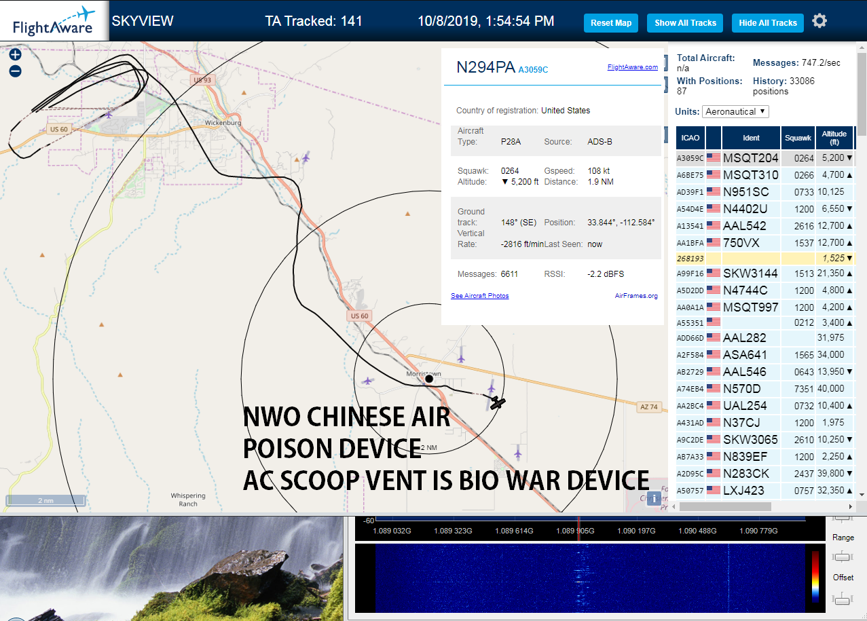Zoom in the map with plus button
Viewport: 867px width, 621px height.
(x=15, y=55)
